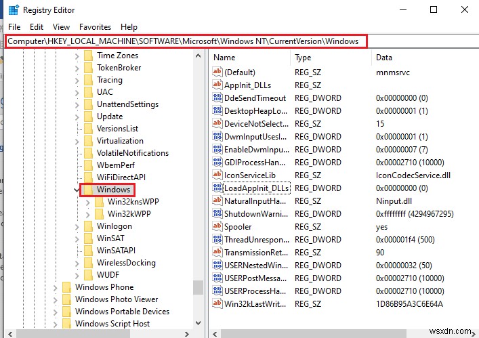
Task: Click the data value IconCodecService.dll
Action: point(413,175)
